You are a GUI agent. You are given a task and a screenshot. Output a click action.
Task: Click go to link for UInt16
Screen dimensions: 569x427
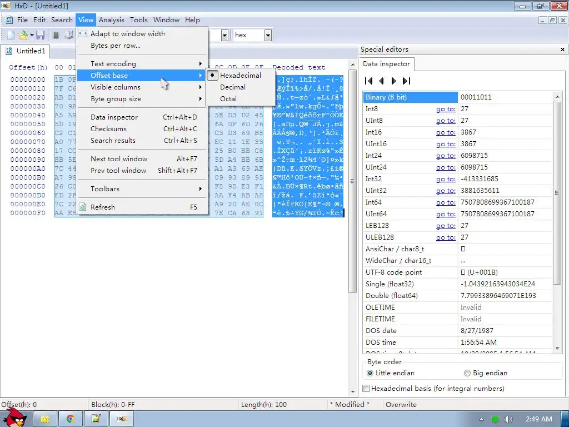coord(446,144)
